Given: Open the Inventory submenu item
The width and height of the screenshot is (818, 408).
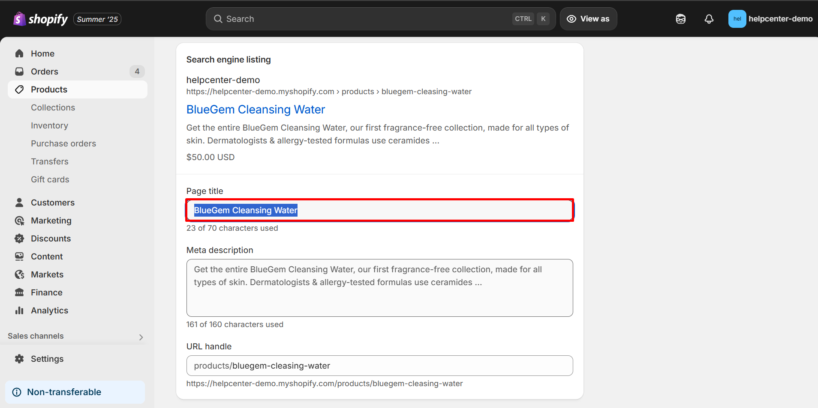Looking at the screenshot, I should [x=49, y=125].
